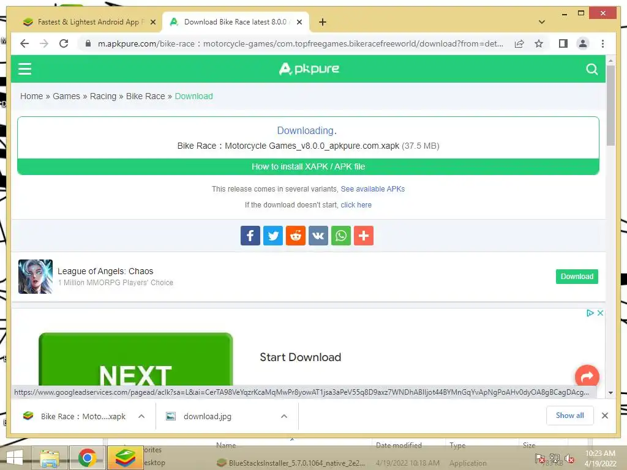This screenshot has height=470, width=627.
Task: Share on Reddit icon
Action: pos(296,236)
